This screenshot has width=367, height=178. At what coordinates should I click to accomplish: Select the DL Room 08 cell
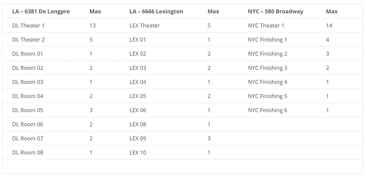[x=28, y=153]
